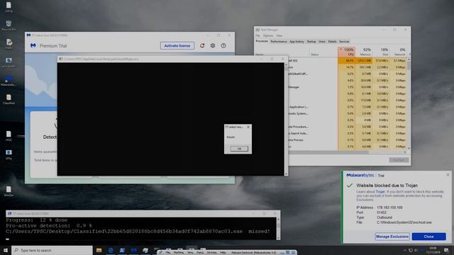The height and width of the screenshot is (255, 454).
Task: Show hidden tray icons chevron
Action: [405, 250]
